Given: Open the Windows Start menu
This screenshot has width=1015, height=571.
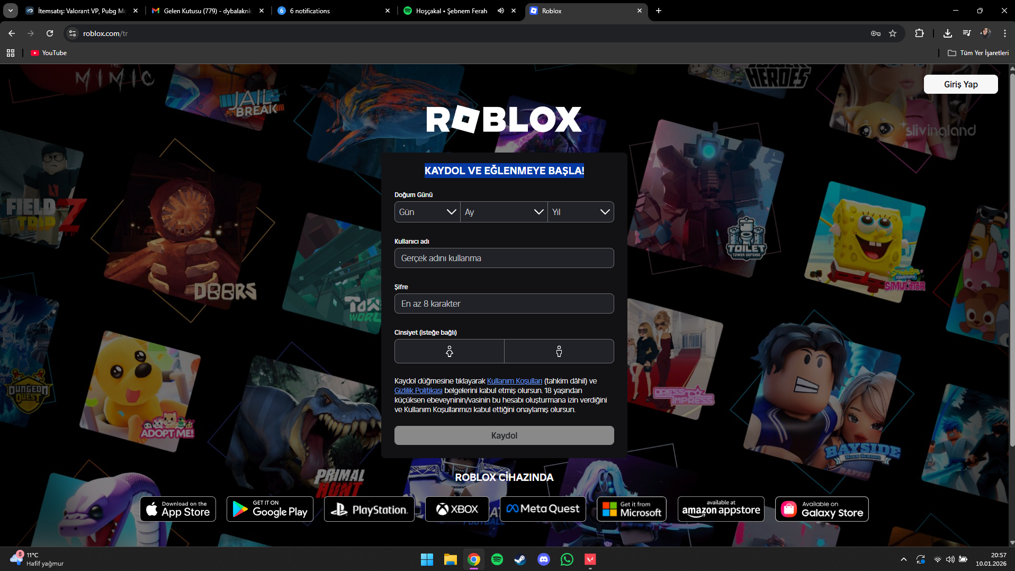Looking at the screenshot, I should pyautogui.click(x=427, y=559).
